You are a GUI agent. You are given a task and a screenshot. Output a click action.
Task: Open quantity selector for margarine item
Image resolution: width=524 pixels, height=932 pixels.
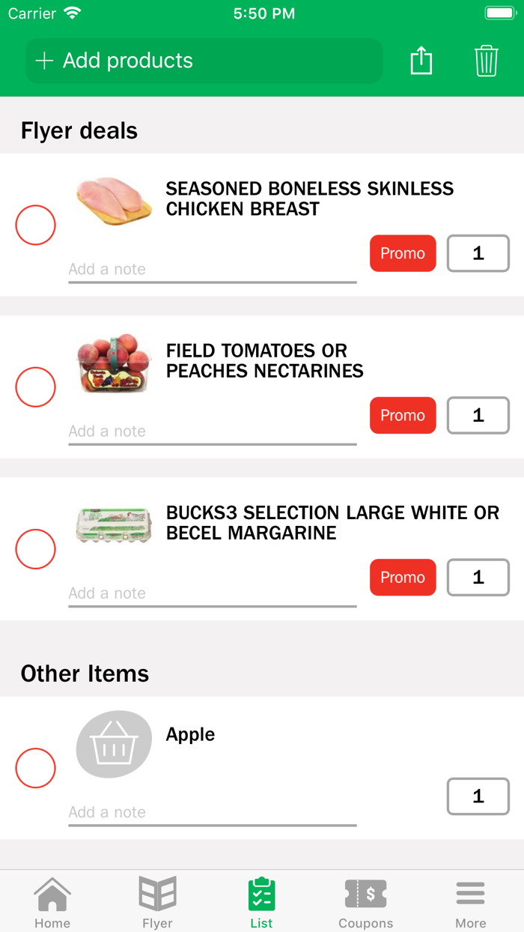[478, 577]
